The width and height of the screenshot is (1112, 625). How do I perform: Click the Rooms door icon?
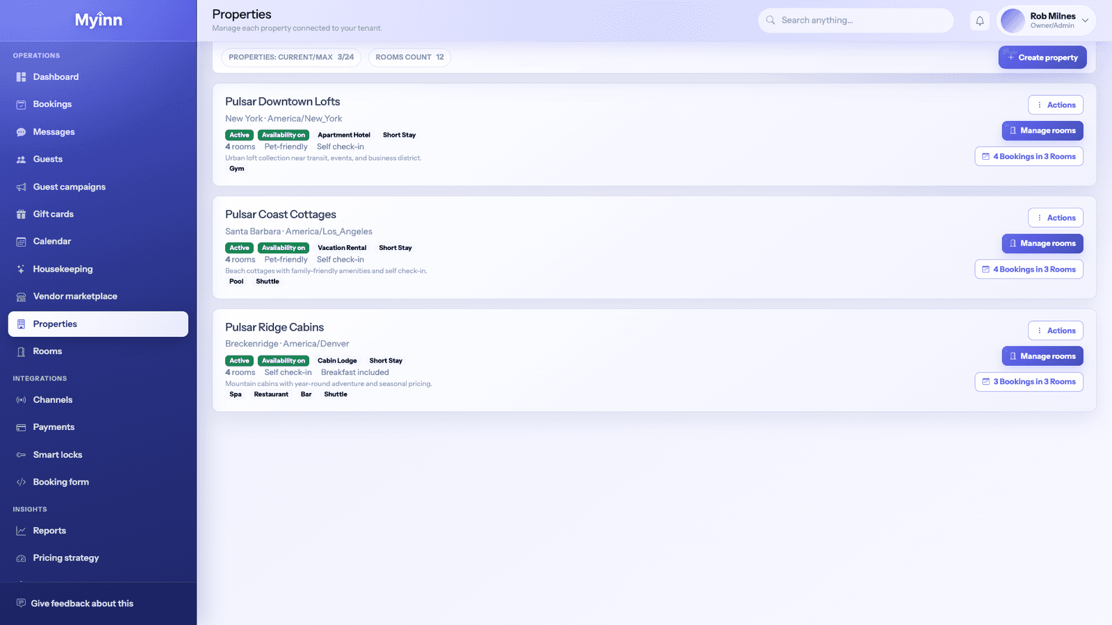pos(21,351)
